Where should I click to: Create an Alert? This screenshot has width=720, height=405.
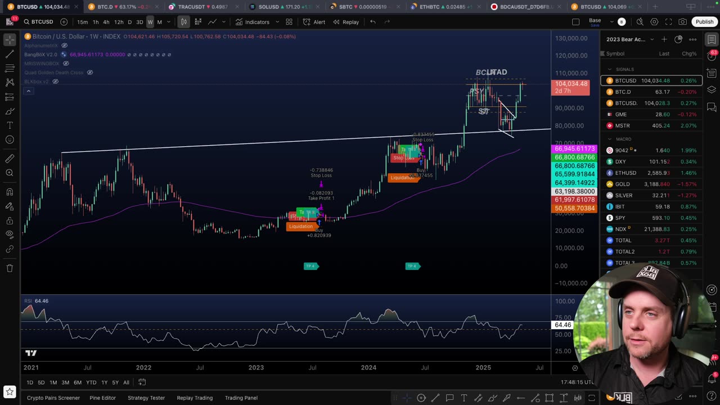coord(314,22)
